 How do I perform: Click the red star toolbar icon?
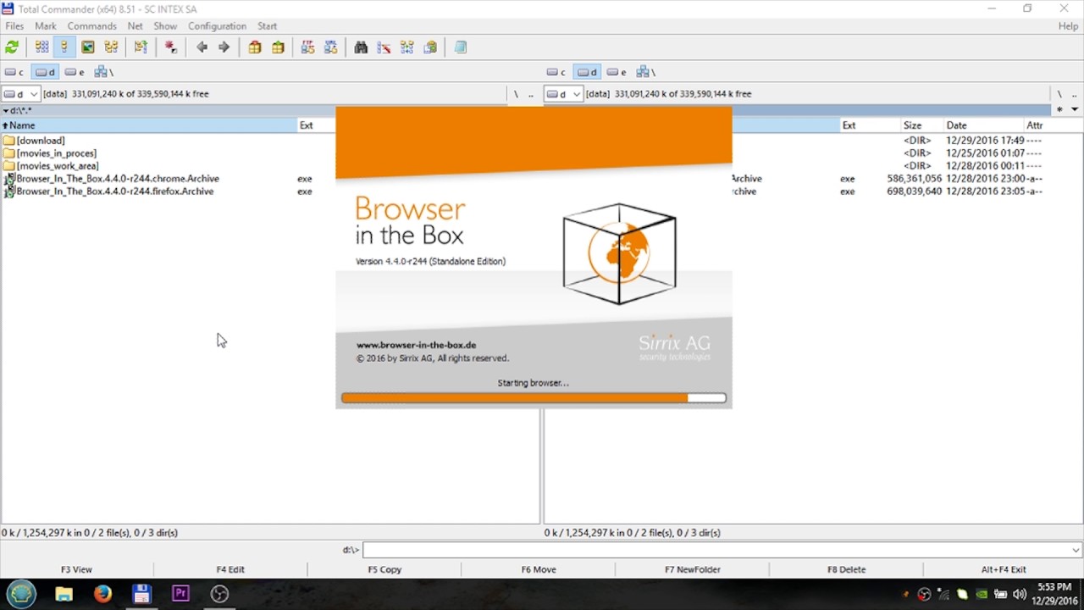(x=171, y=47)
